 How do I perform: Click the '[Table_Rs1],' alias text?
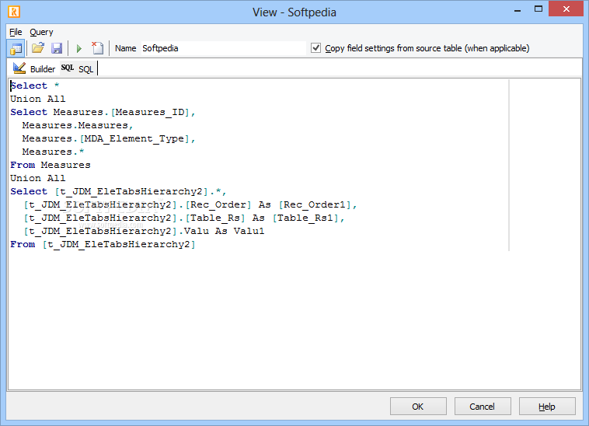(308, 218)
